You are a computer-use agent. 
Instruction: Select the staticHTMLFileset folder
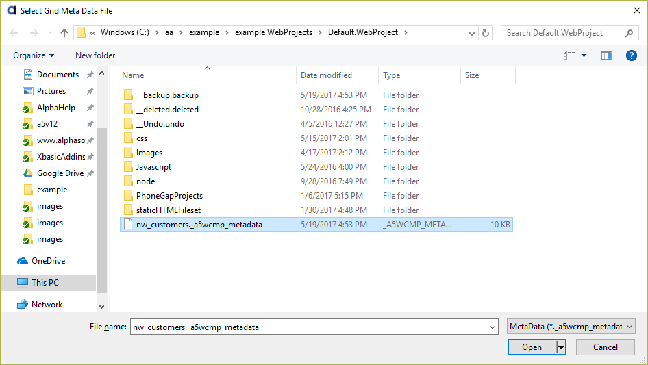coord(169,210)
